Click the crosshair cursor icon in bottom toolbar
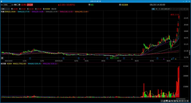Image resolution: width=191 pixels, height=103 pixels. point(177,101)
